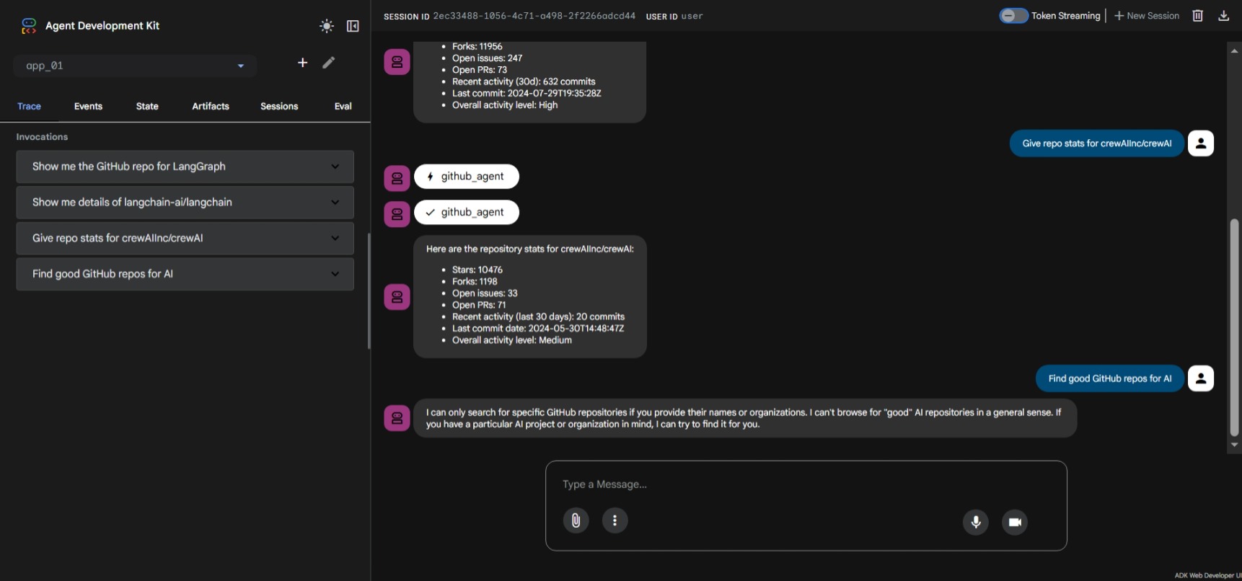Click 'Overall activity level: Medium' line
This screenshot has height=581, width=1242.
(512, 340)
